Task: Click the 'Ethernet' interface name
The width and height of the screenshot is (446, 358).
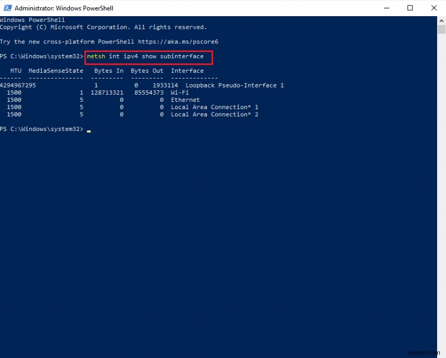Action: (x=185, y=100)
